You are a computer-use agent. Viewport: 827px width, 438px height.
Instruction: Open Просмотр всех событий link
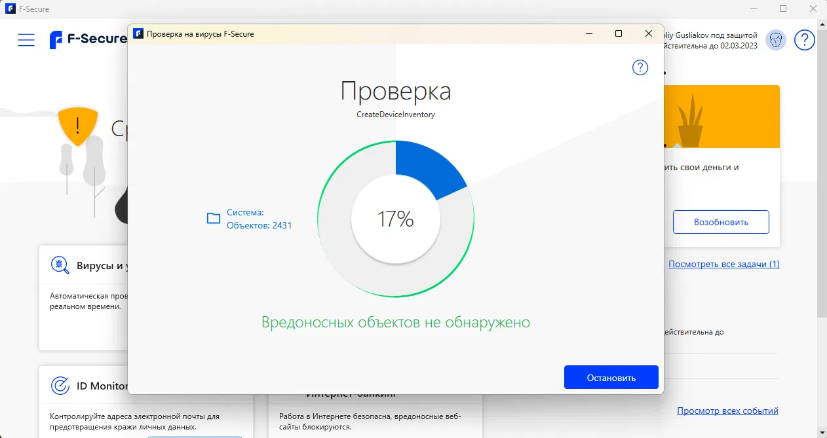coord(728,411)
